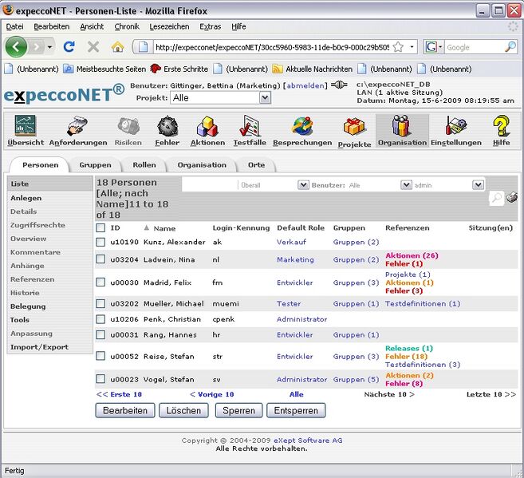Open the Chronik menu
Image resolution: width=524 pixels, height=478 pixels.
pos(127,26)
